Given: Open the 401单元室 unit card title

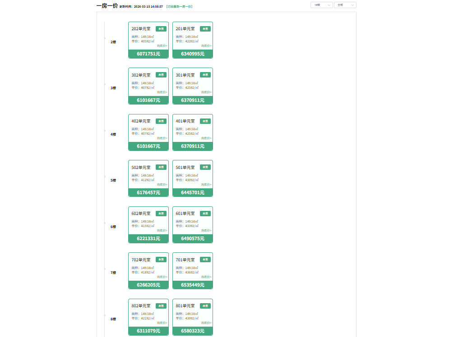Looking at the screenshot, I should tap(185, 121).
